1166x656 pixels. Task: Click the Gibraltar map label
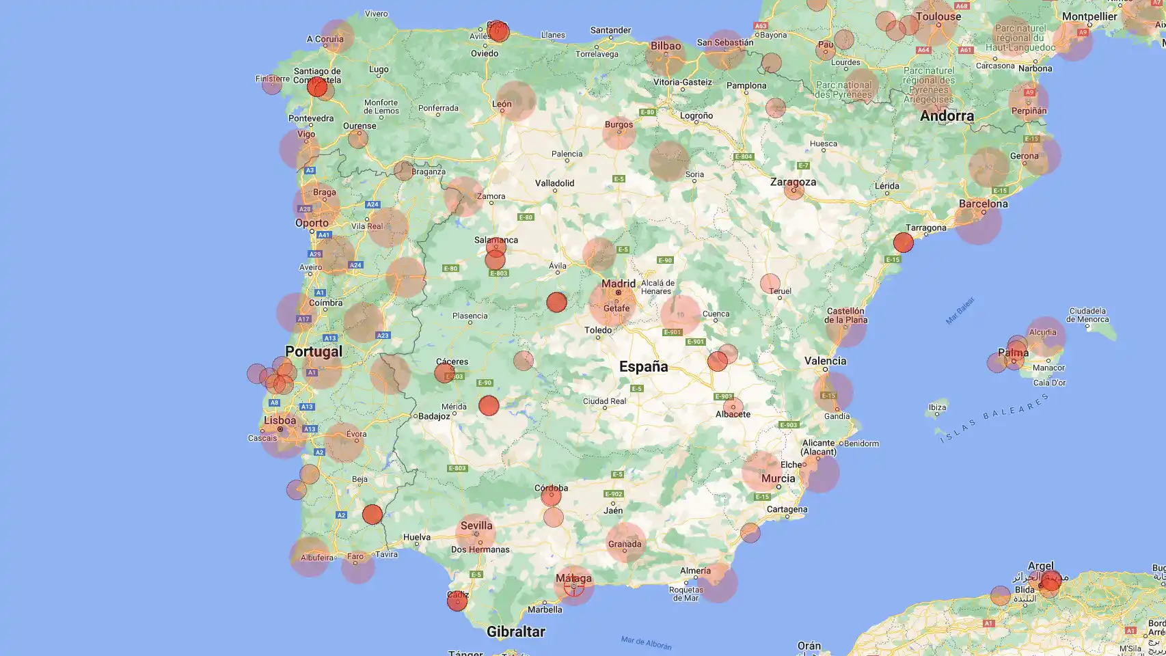[515, 631]
